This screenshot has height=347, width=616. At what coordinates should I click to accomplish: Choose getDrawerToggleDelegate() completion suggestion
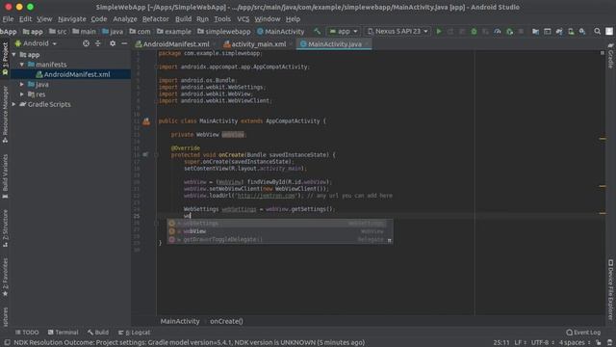(279, 239)
